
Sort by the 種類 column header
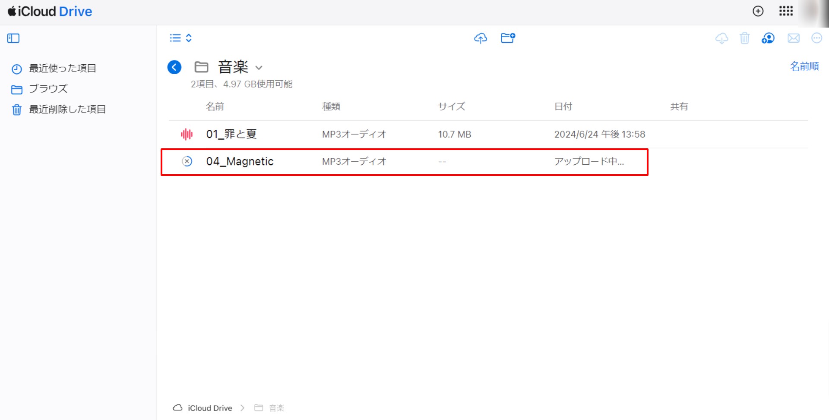click(x=331, y=107)
